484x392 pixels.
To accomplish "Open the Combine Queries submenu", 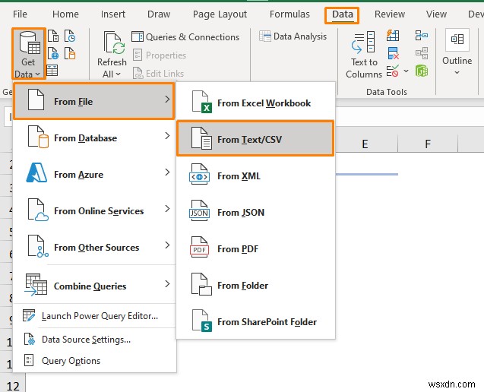I will [94, 286].
